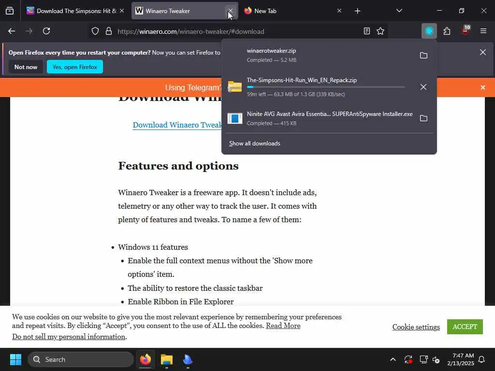
Task: Click the muted volume tray icon
Action: click(436, 359)
